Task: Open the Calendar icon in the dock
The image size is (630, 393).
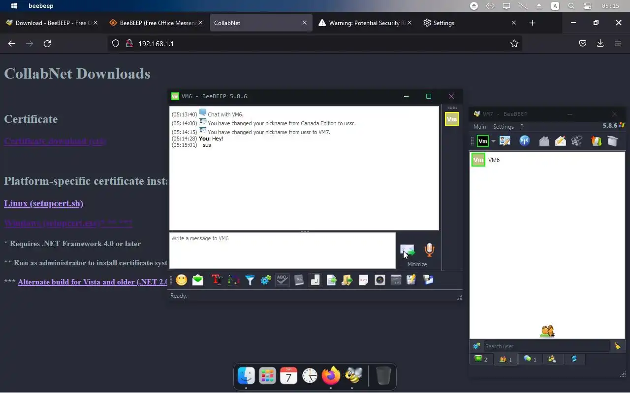Action: tap(288, 376)
